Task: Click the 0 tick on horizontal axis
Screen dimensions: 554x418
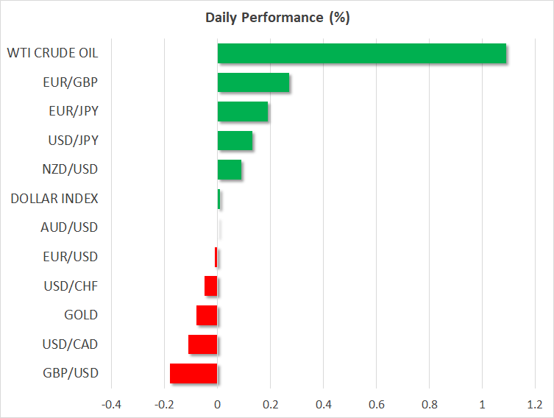Action: click(217, 404)
